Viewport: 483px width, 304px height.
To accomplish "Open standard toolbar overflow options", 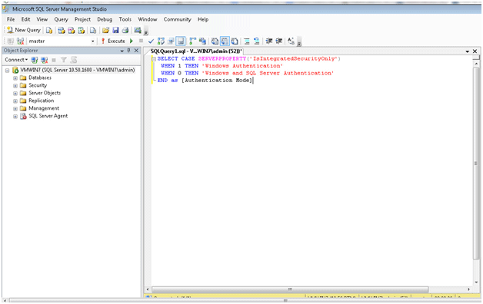I will pyautogui.click(x=146, y=31).
